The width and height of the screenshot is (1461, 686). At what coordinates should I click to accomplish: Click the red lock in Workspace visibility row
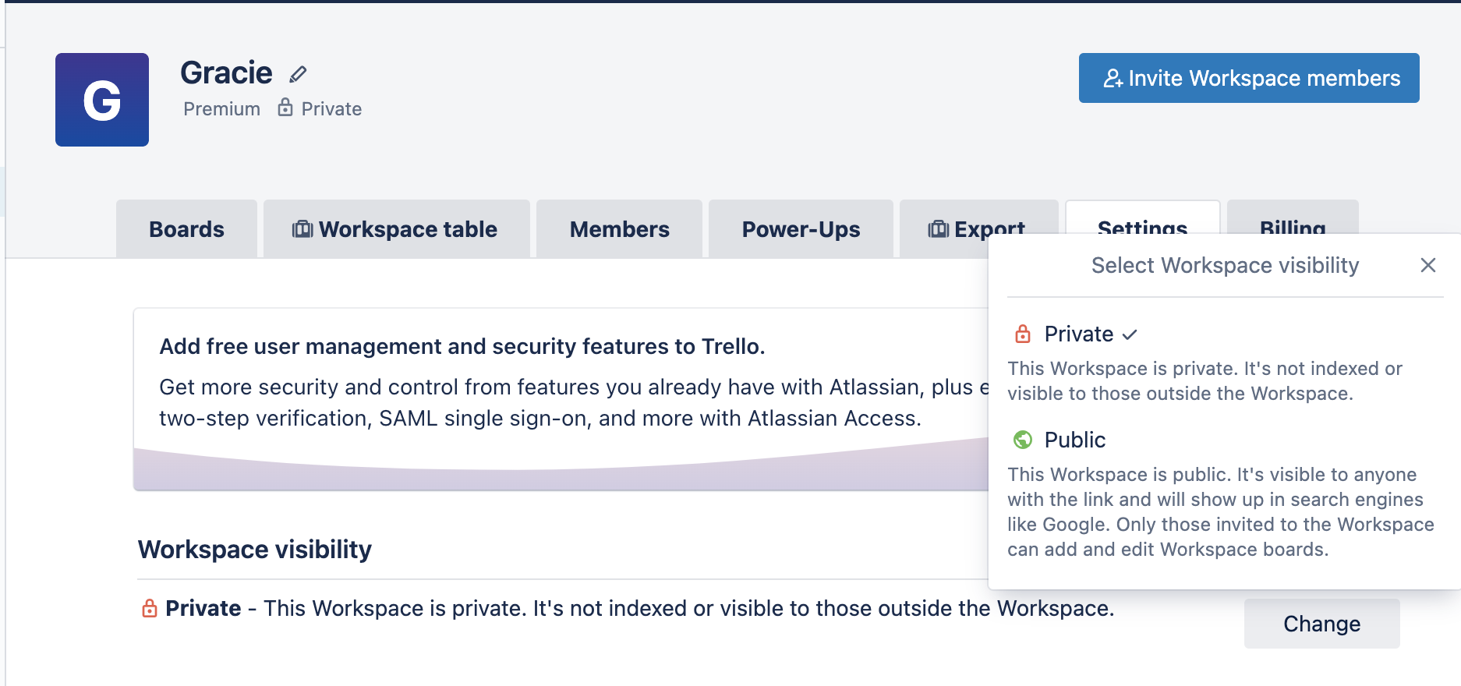pos(149,608)
